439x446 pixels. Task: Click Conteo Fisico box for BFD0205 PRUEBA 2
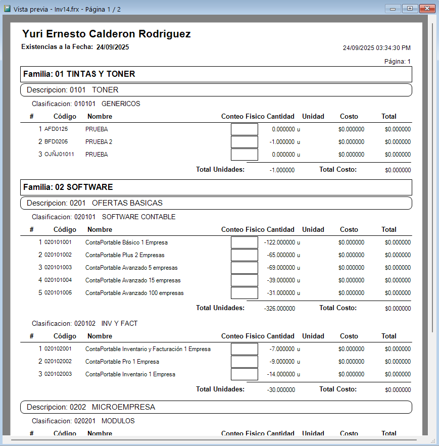pos(245,141)
